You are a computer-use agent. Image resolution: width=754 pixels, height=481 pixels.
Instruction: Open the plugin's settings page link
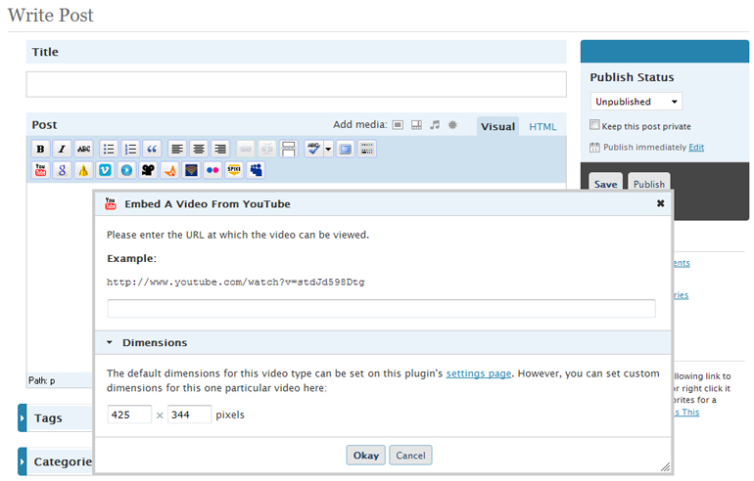[479, 373]
